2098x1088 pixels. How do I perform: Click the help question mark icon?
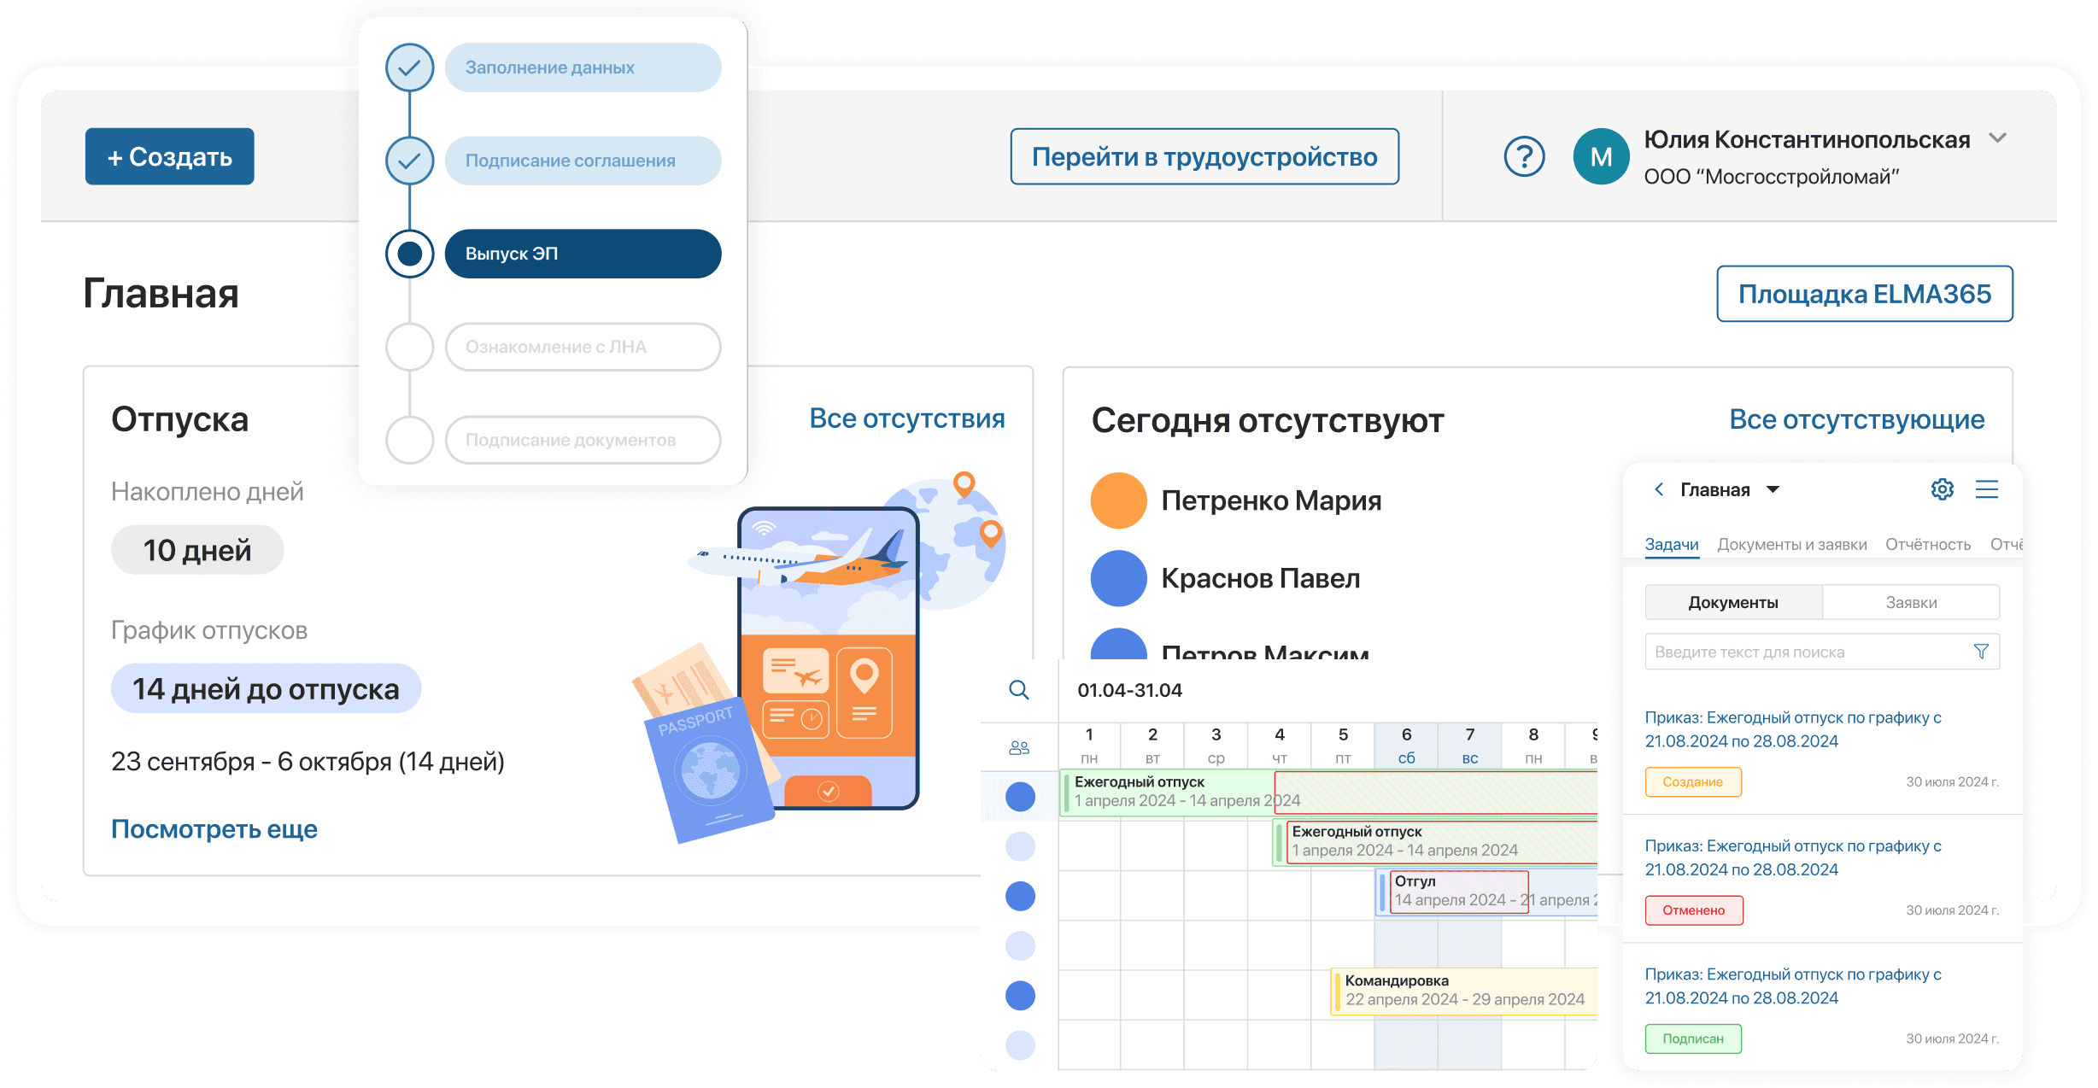pos(1524,157)
